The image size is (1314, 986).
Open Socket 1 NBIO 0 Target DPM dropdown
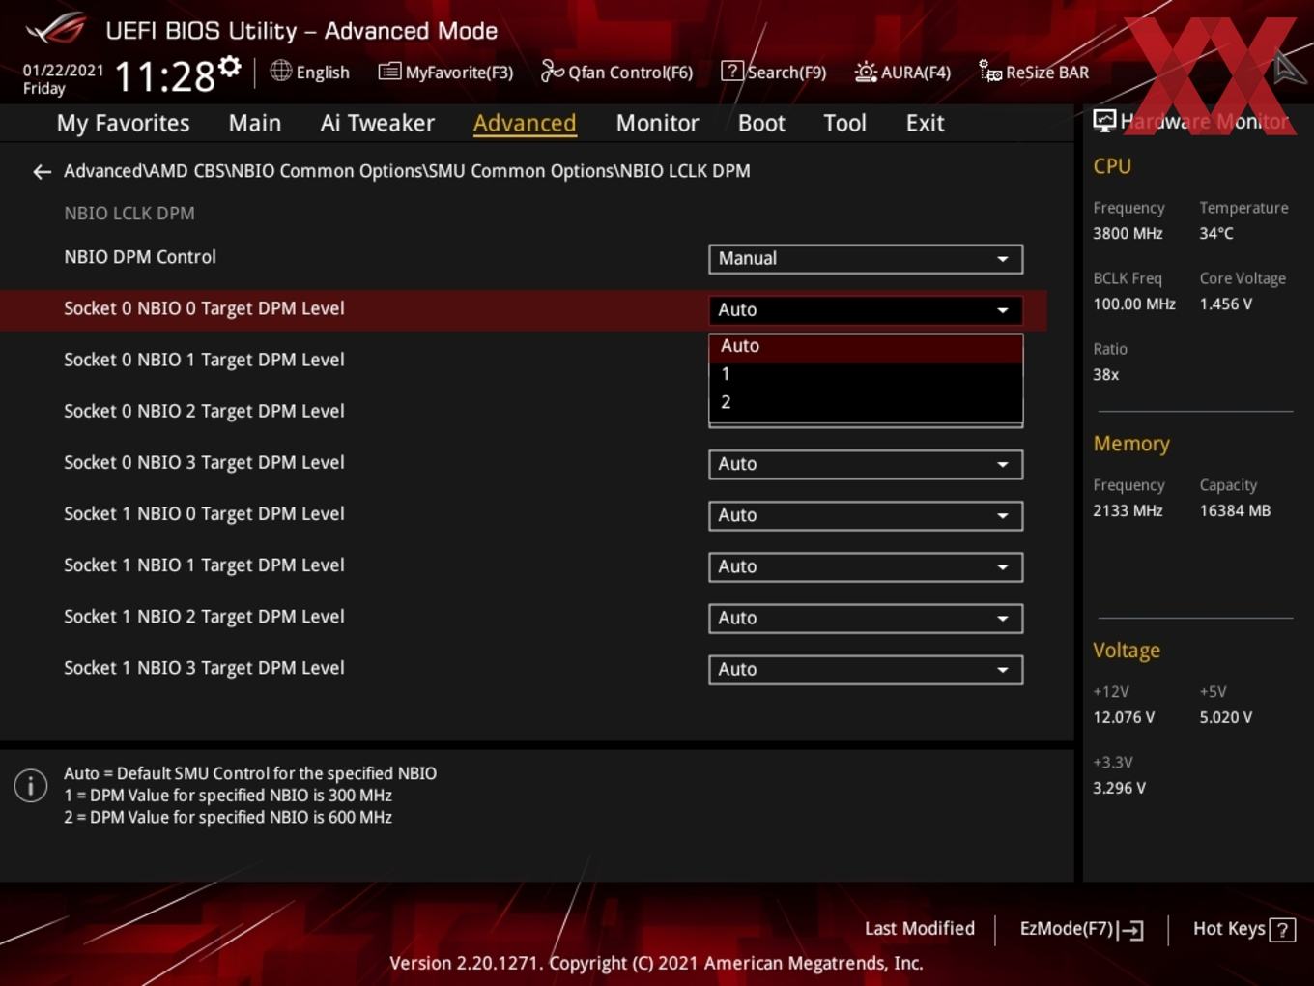pyautogui.click(x=866, y=515)
